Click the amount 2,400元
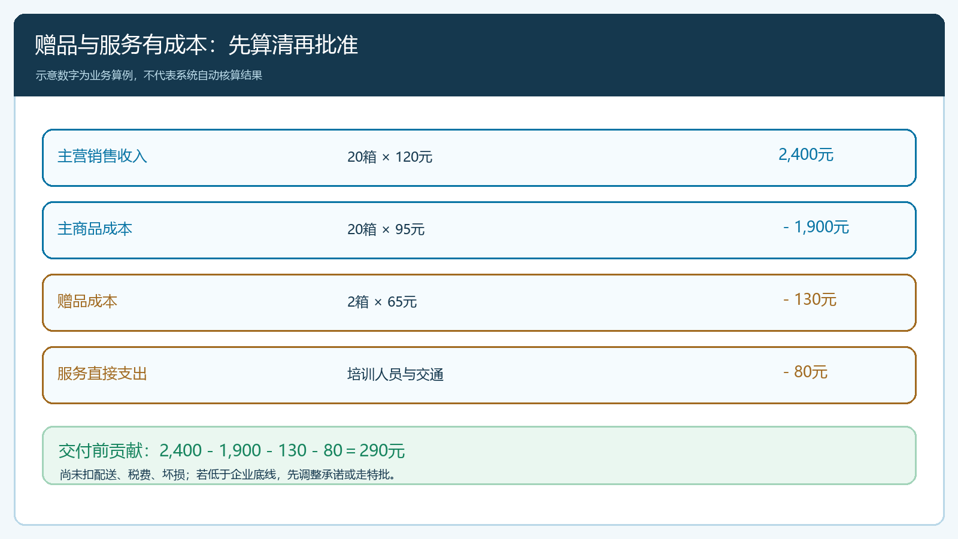This screenshot has height=539, width=958. click(806, 155)
